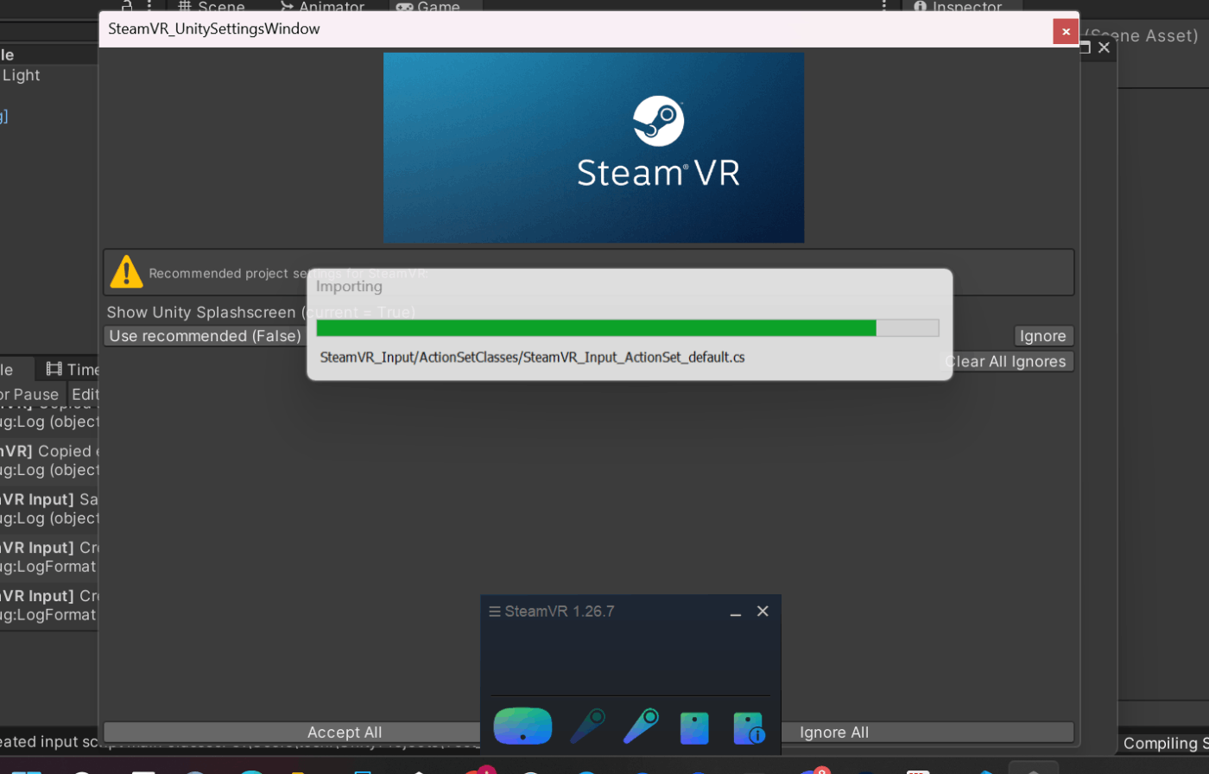Screen dimensions: 1209x774
Task: Click the 'SteamVR 1.26.7' title text
Action: (x=560, y=612)
